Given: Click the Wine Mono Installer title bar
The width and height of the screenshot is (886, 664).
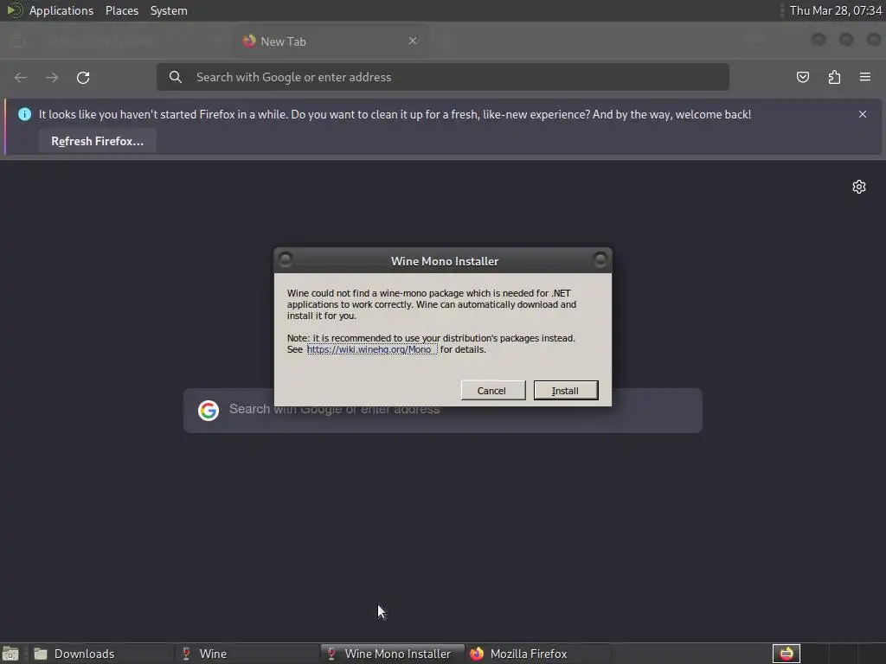Looking at the screenshot, I should pyautogui.click(x=444, y=261).
